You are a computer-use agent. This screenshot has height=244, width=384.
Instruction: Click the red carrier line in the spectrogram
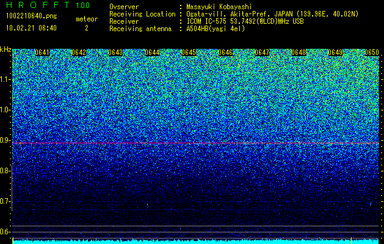click(x=195, y=143)
